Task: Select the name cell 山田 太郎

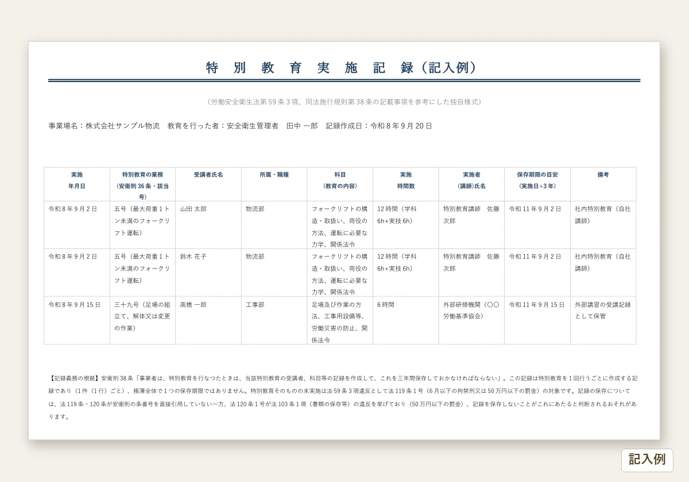Action: coord(208,225)
